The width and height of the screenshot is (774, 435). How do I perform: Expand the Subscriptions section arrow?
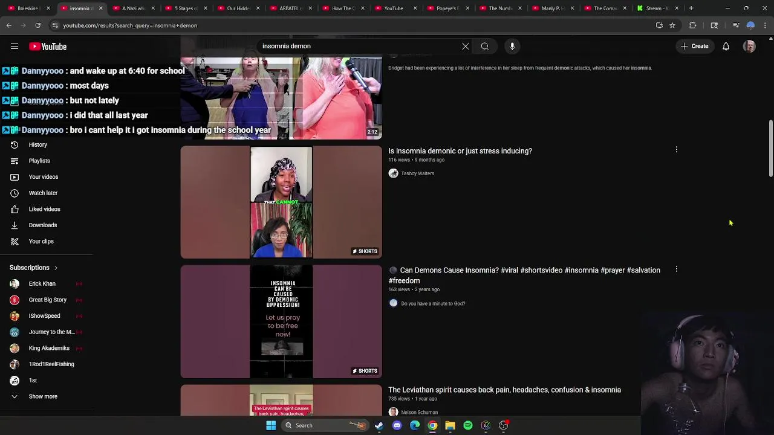point(56,268)
